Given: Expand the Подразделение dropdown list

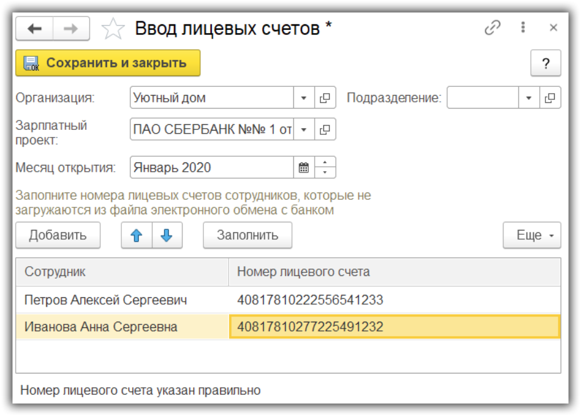Looking at the screenshot, I should coord(529,98).
